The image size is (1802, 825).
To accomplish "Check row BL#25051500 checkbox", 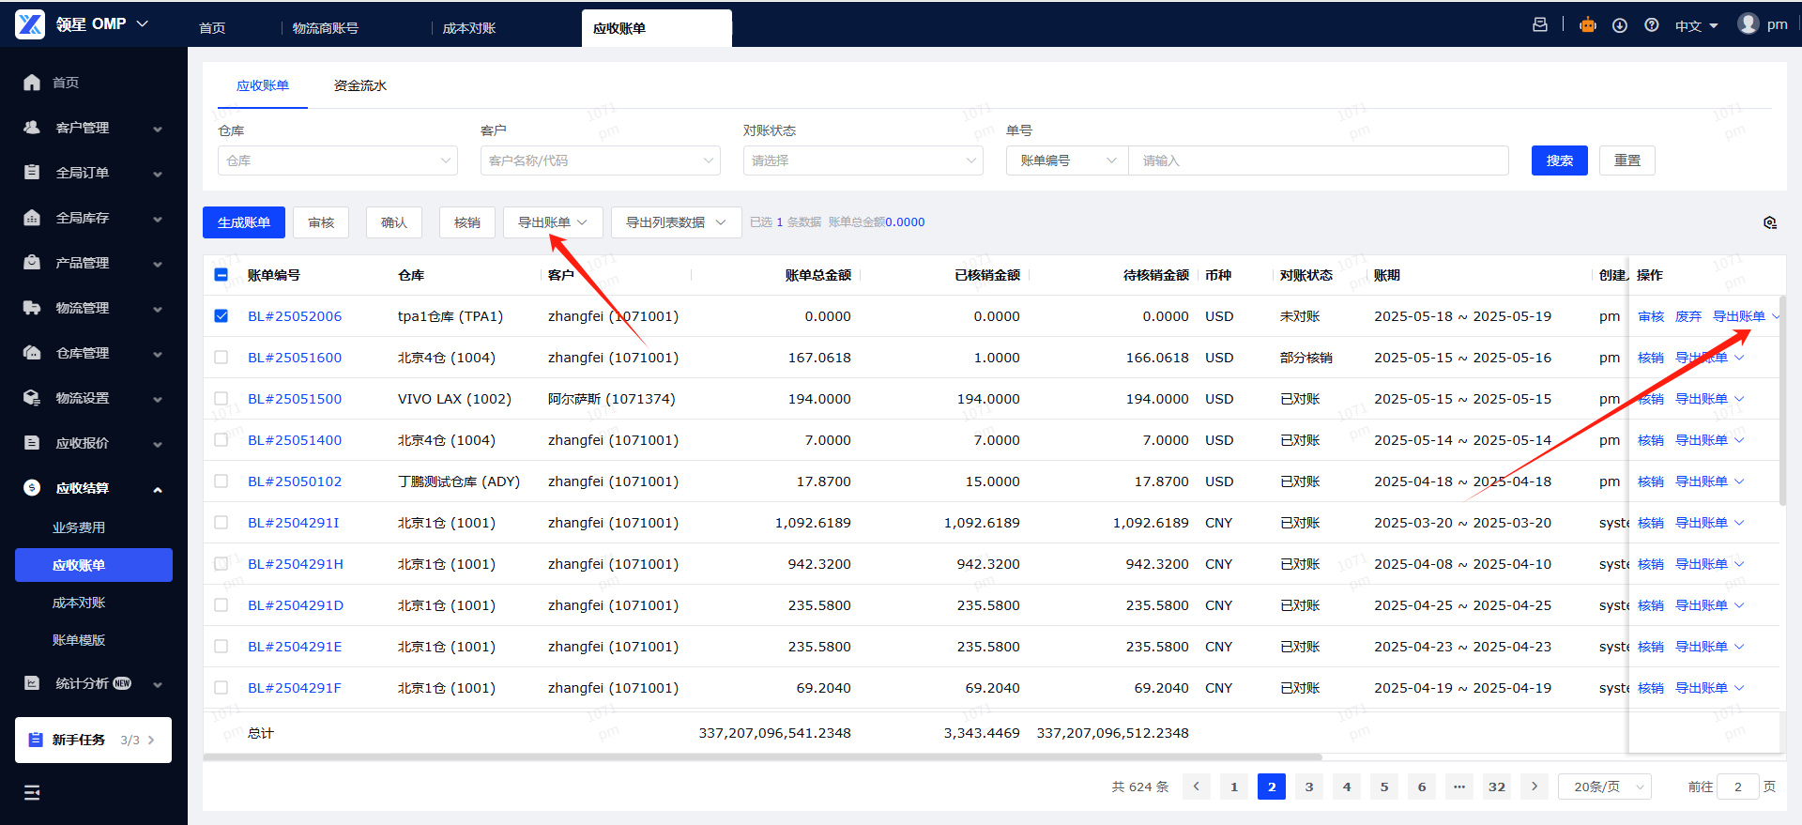I will [221, 399].
